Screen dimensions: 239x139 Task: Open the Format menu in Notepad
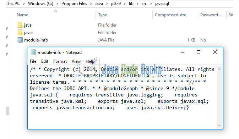point(60,61)
